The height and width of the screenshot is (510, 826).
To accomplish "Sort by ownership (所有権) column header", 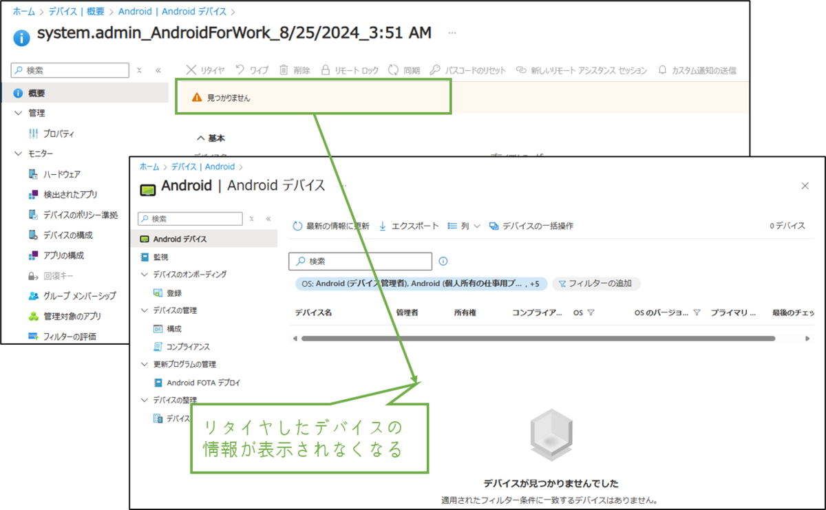I will pyautogui.click(x=465, y=312).
